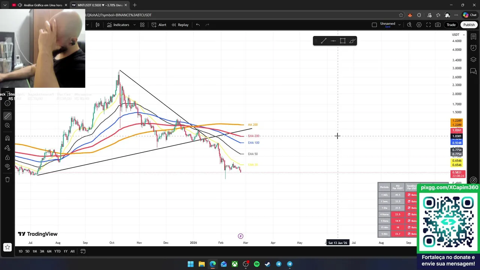Open browser more options ellipsis
The width and height of the screenshot is (480, 270).
click(456, 15)
